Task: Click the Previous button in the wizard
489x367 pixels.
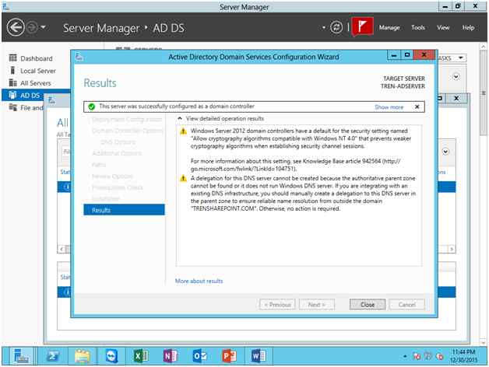Action: coord(277,305)
